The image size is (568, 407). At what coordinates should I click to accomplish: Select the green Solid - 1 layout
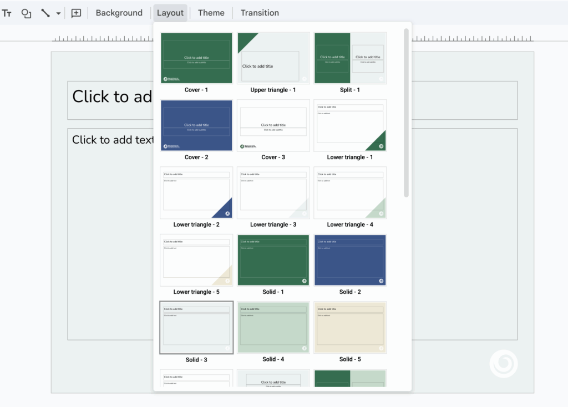point(273,260)
